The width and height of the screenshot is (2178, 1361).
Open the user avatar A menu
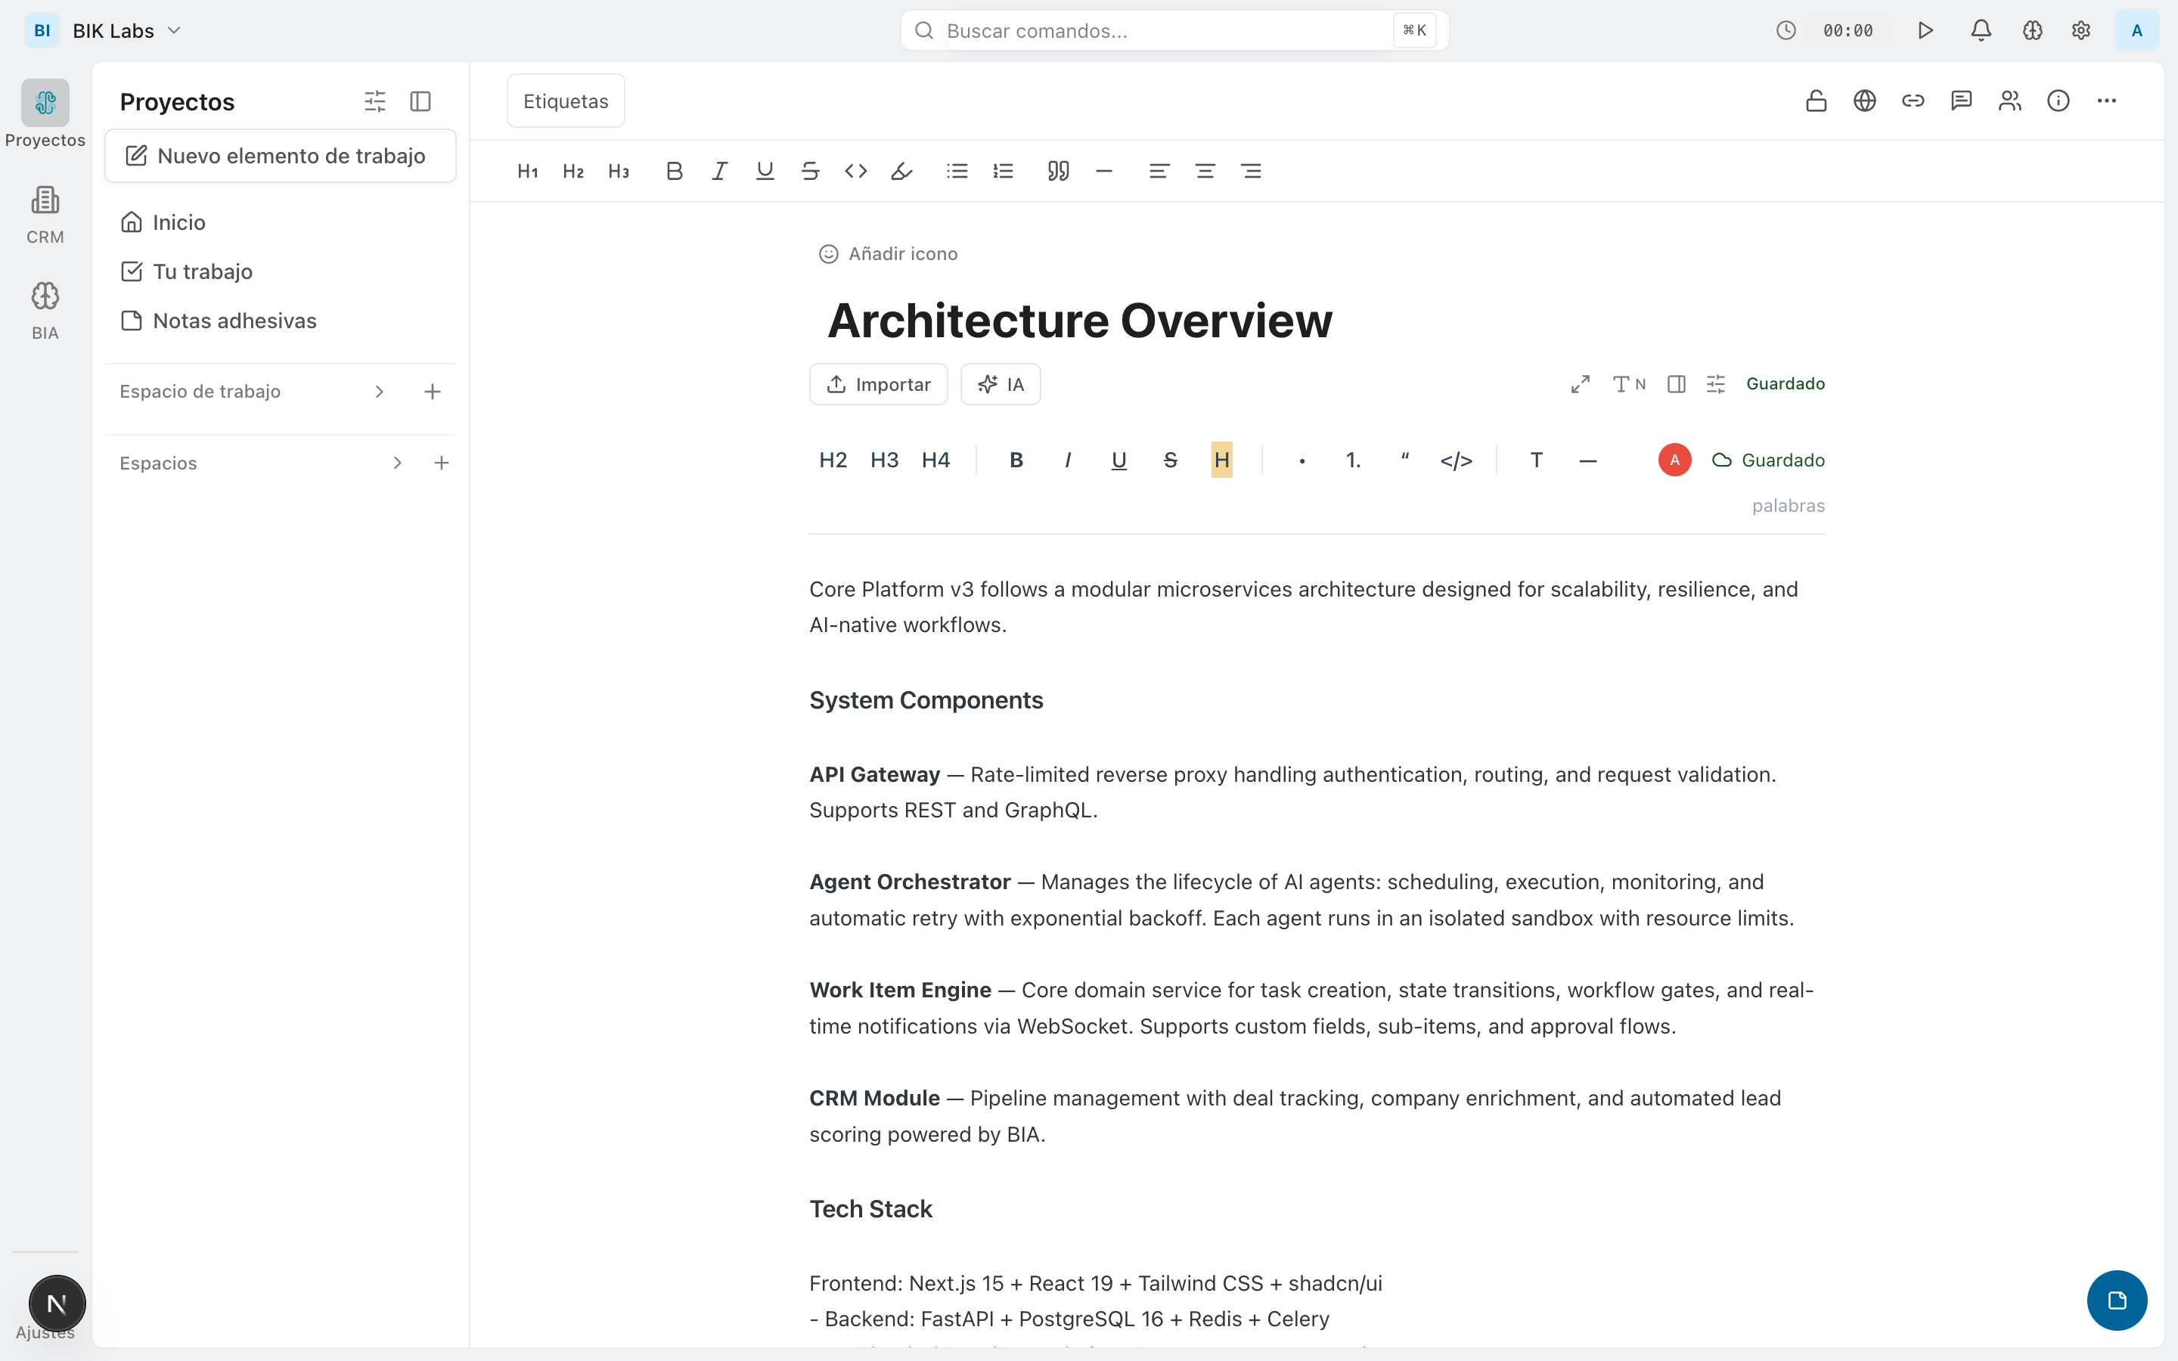(2136, 30)
